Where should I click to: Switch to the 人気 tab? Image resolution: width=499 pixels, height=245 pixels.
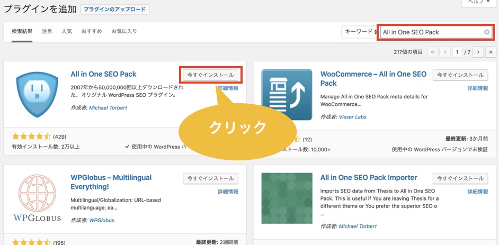[x=67, y=31]
